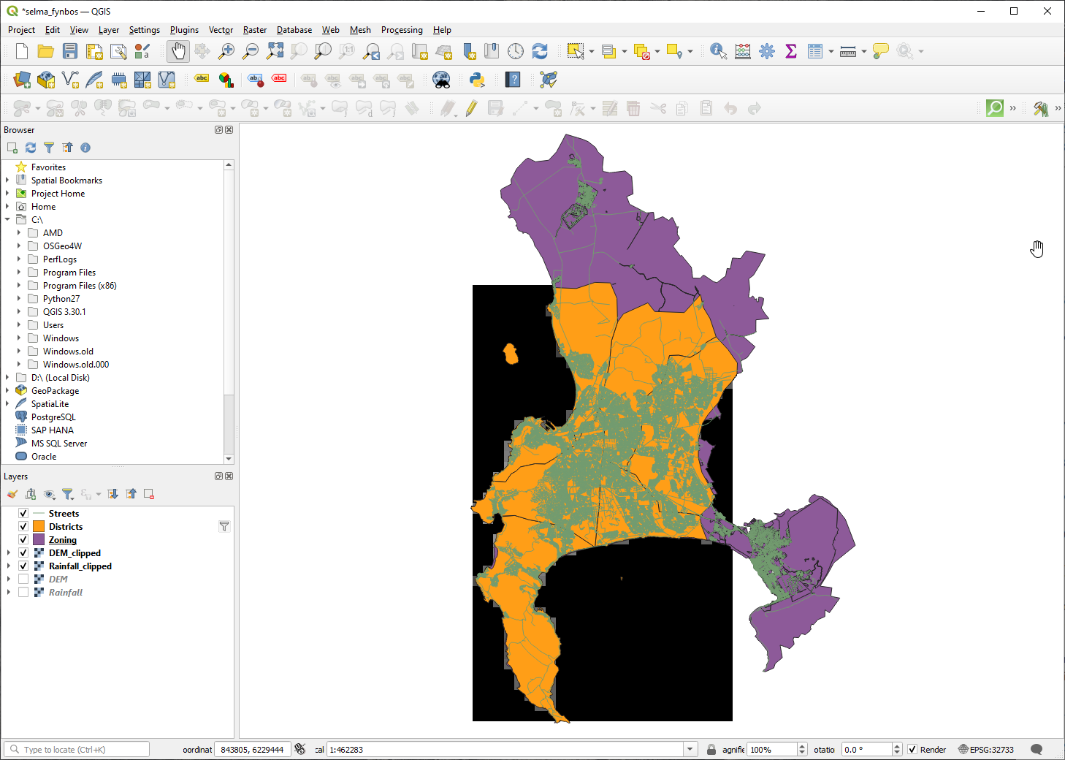Click the orange Districts layer swatch
The width and height of the screenshot is (1065, 760).
[39, 527]
